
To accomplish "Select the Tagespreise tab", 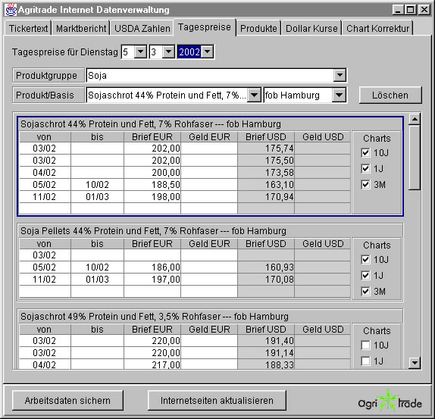I will click(205, 27).
